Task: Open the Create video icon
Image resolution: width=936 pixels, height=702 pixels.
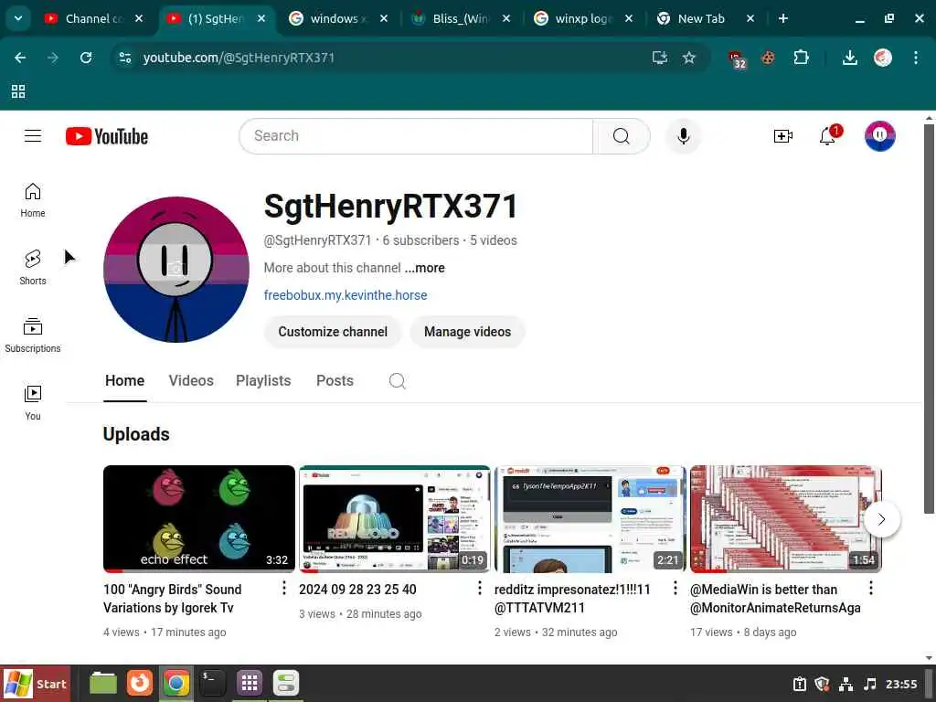Action: tap(782, 136)
